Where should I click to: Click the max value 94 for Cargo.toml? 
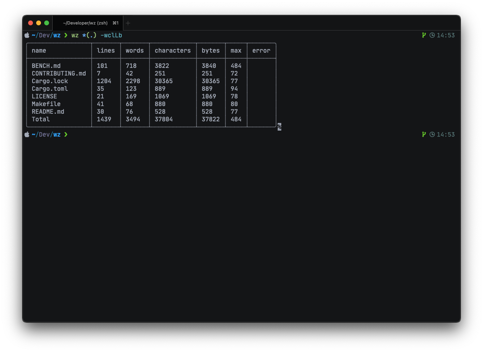point(234,89)
